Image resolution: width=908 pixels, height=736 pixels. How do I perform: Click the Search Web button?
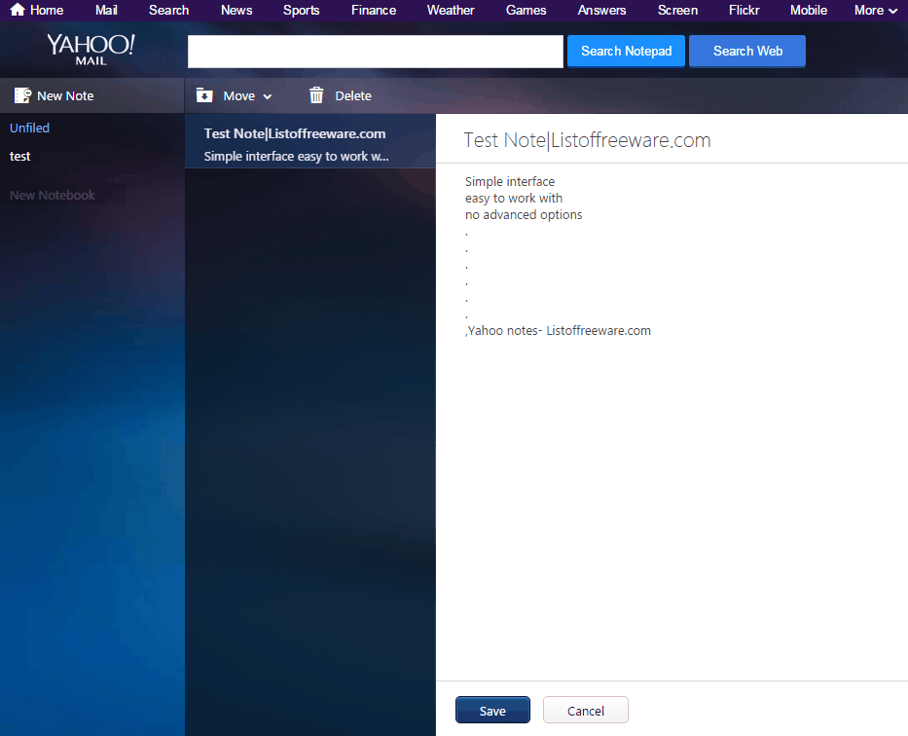[x=747, y=51]
